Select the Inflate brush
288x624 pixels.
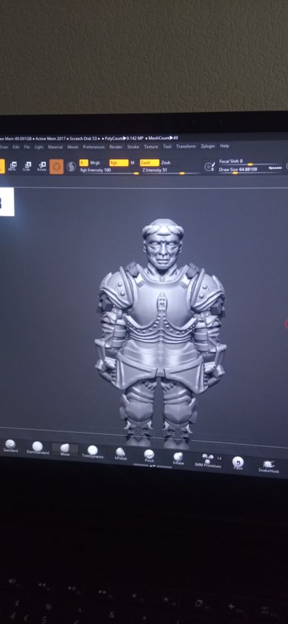[178, 459]
